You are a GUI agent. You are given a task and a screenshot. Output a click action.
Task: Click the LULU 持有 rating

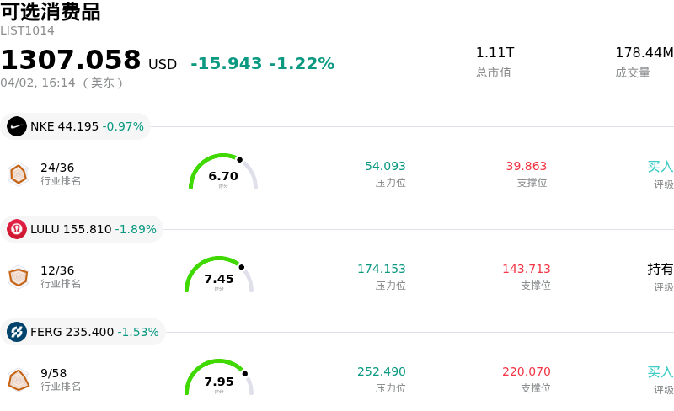tap(660, 270)
